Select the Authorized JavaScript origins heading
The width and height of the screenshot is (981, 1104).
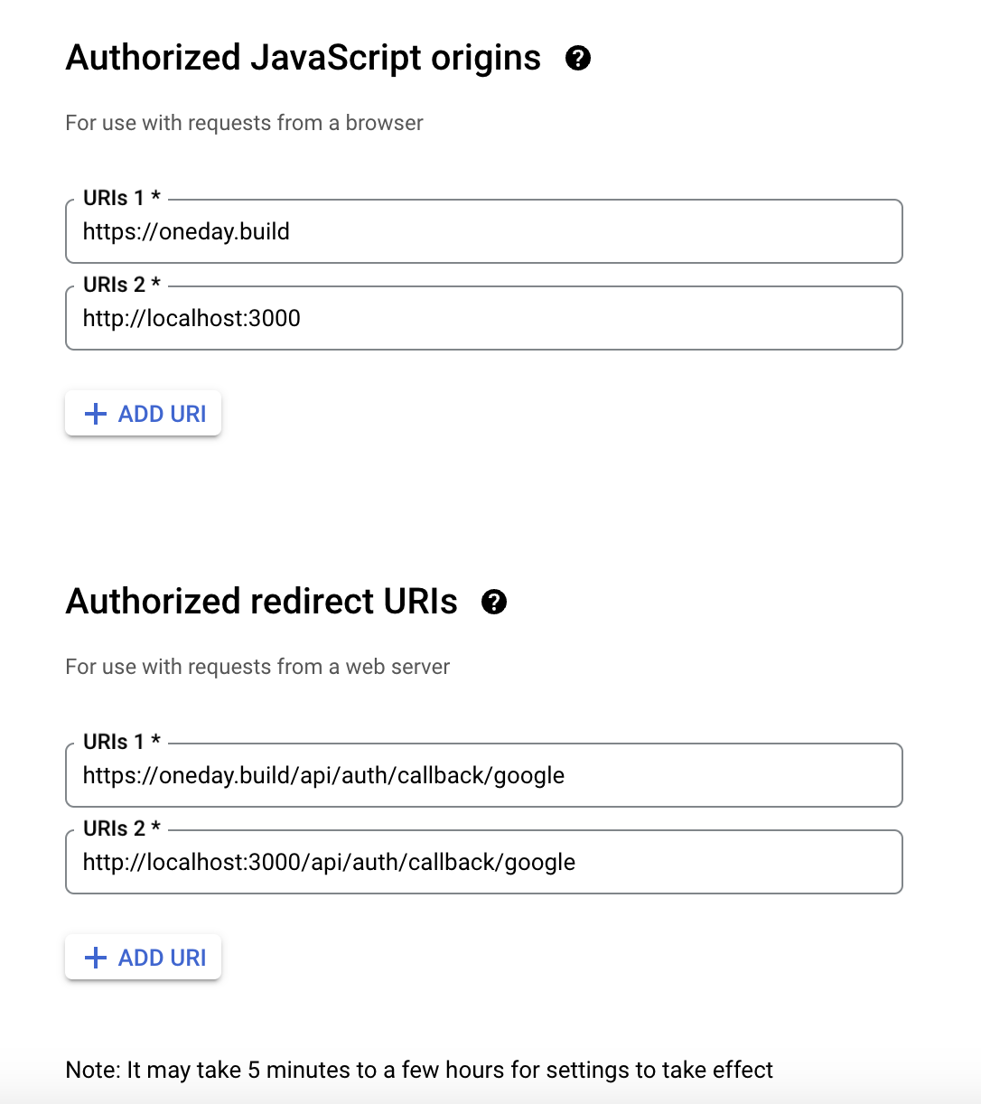[x=304, y=59]
